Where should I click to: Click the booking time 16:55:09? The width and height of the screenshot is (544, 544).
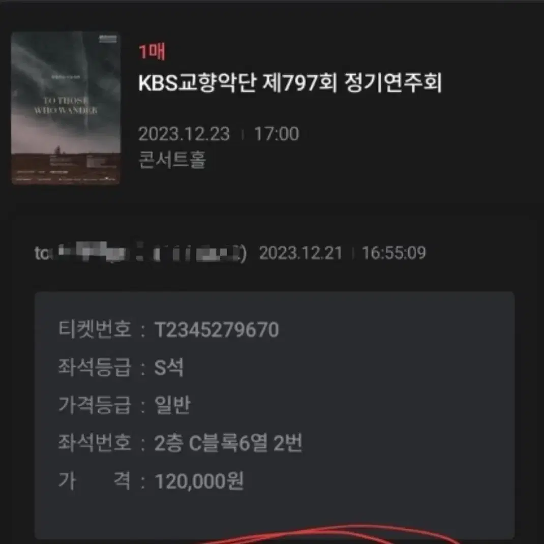(x=394, y=253)
